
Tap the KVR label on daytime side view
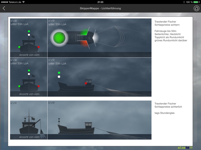pos(51,103)
